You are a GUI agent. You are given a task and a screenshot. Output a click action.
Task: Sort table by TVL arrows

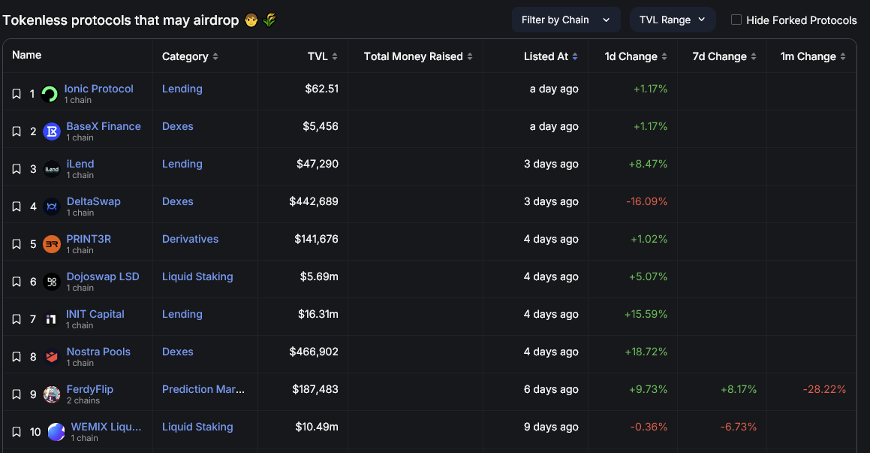(335, 56)
